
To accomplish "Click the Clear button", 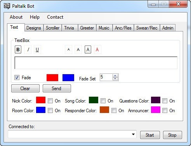I will 25,89.
